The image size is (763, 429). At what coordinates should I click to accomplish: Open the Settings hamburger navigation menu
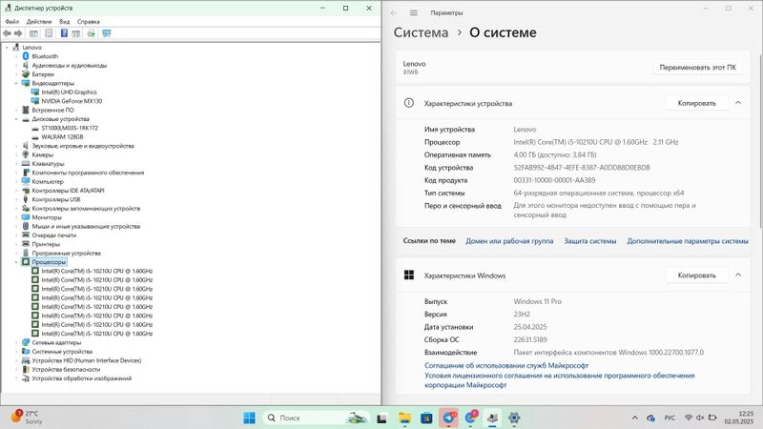point(414,13)
